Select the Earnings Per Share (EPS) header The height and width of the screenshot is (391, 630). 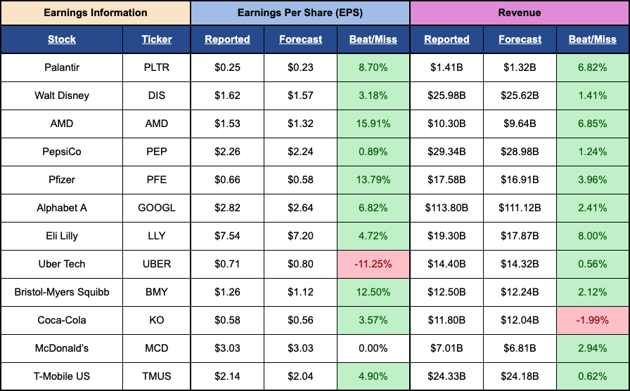(300, 13)
